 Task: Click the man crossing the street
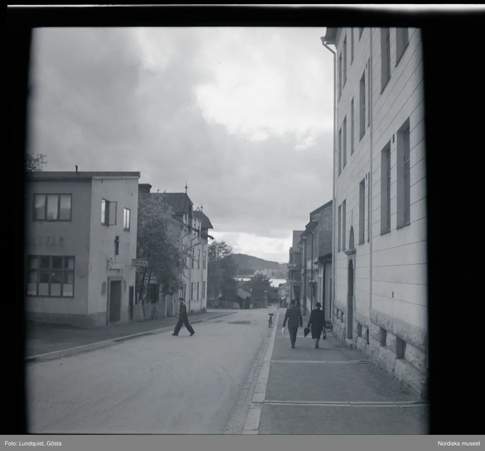pyautogui.click(x=183, y=317)
